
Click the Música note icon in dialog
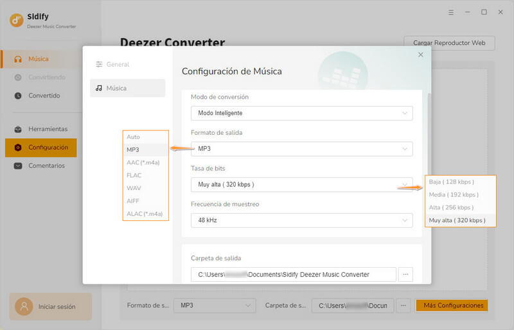(99, 88)
